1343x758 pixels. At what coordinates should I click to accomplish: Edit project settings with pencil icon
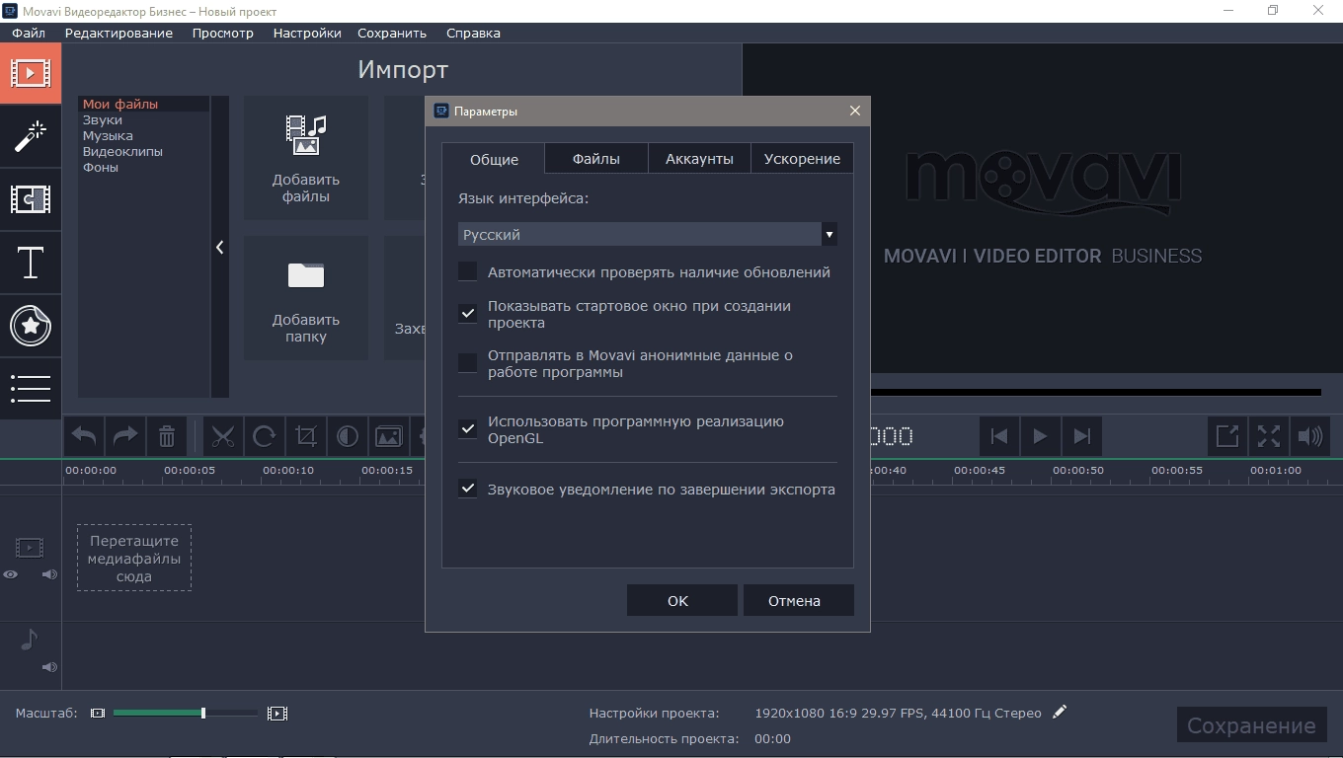1060,712
